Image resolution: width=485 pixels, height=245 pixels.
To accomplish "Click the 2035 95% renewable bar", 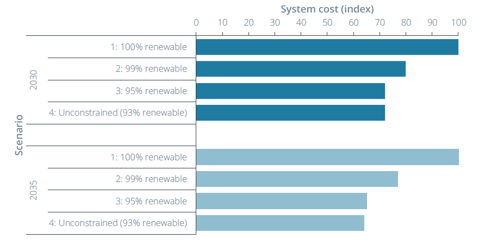I will (281, 201).
